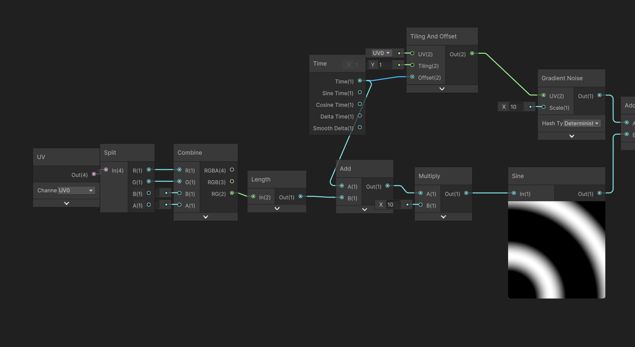Click the Sine node In(1) input port

pyautogui.click(x=514, y=193)
